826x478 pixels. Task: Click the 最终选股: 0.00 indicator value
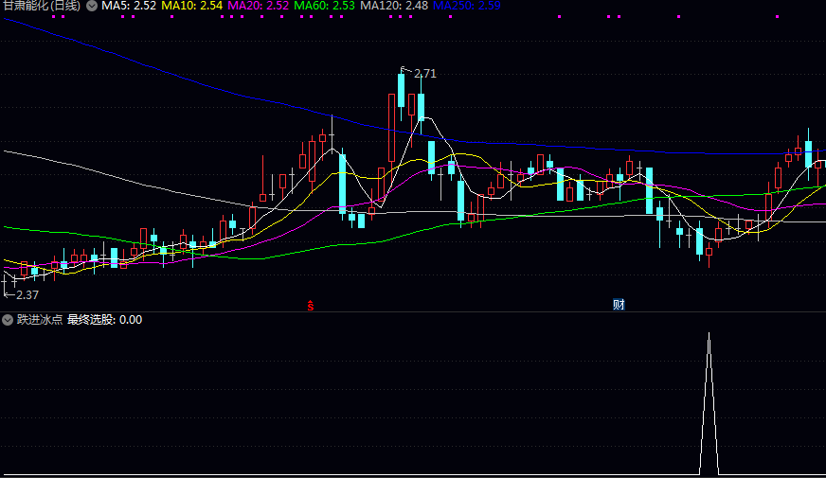[104, 320]
